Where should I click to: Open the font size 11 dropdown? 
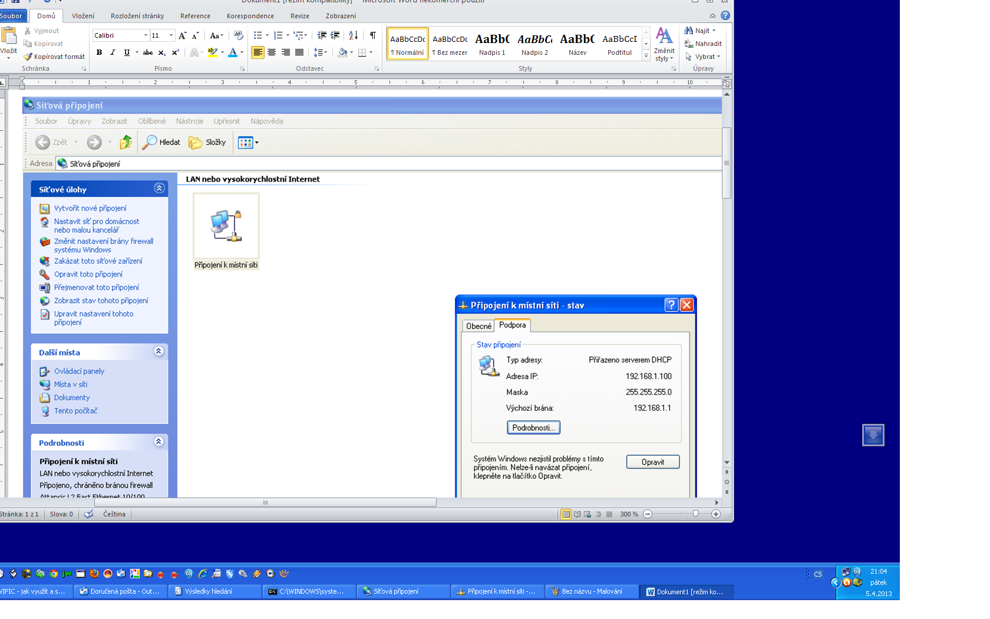click(171, 35)
